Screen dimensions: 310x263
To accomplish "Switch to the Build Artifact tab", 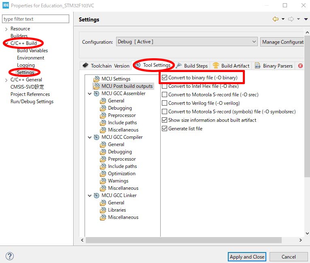I will [x=231, y=66].
